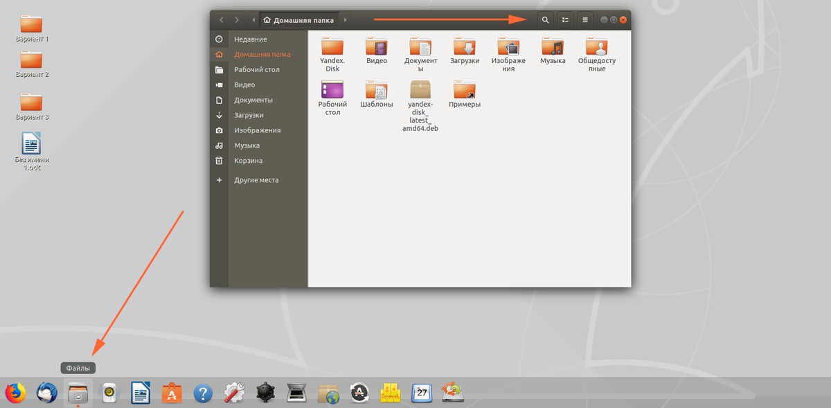This screenshot has height=408, width=831.
Task: Select Музыка in the sidebar
Action: 259,145
